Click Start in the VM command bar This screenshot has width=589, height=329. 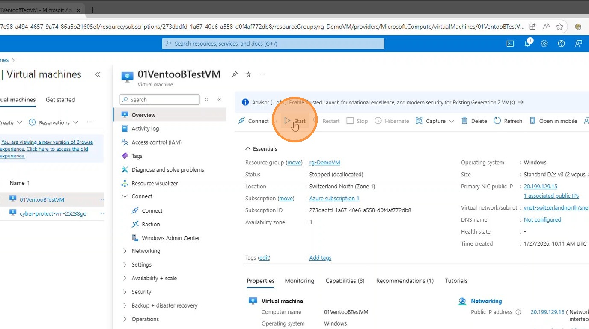[x=295, y=121]
